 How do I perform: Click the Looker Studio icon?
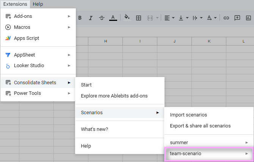[8, 66]
